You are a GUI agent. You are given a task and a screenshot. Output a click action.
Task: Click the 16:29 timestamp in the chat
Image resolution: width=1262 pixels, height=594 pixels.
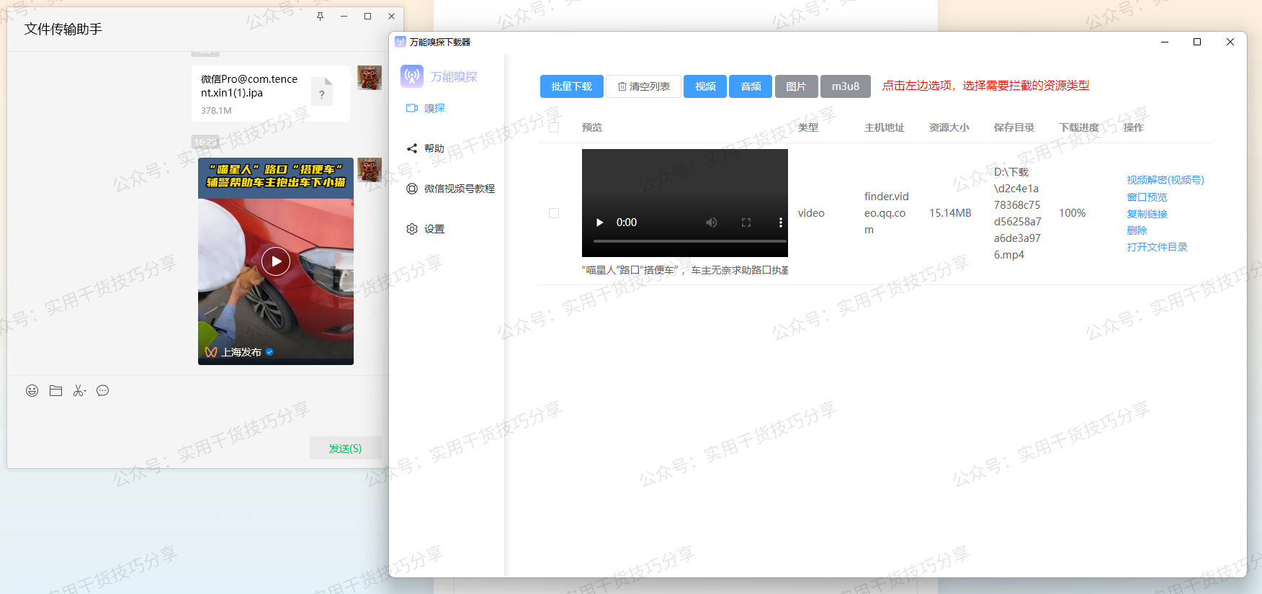pos(205,142)
